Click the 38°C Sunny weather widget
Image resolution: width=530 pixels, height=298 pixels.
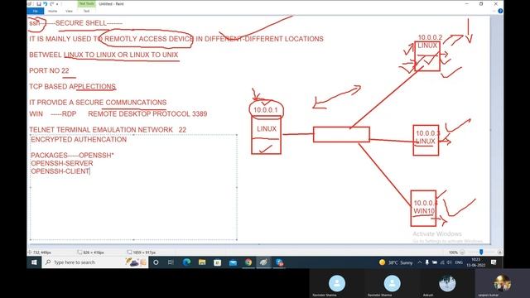396,262
